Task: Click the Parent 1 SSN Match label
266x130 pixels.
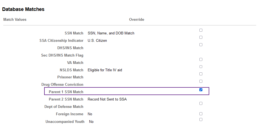Action: (66, 92)
